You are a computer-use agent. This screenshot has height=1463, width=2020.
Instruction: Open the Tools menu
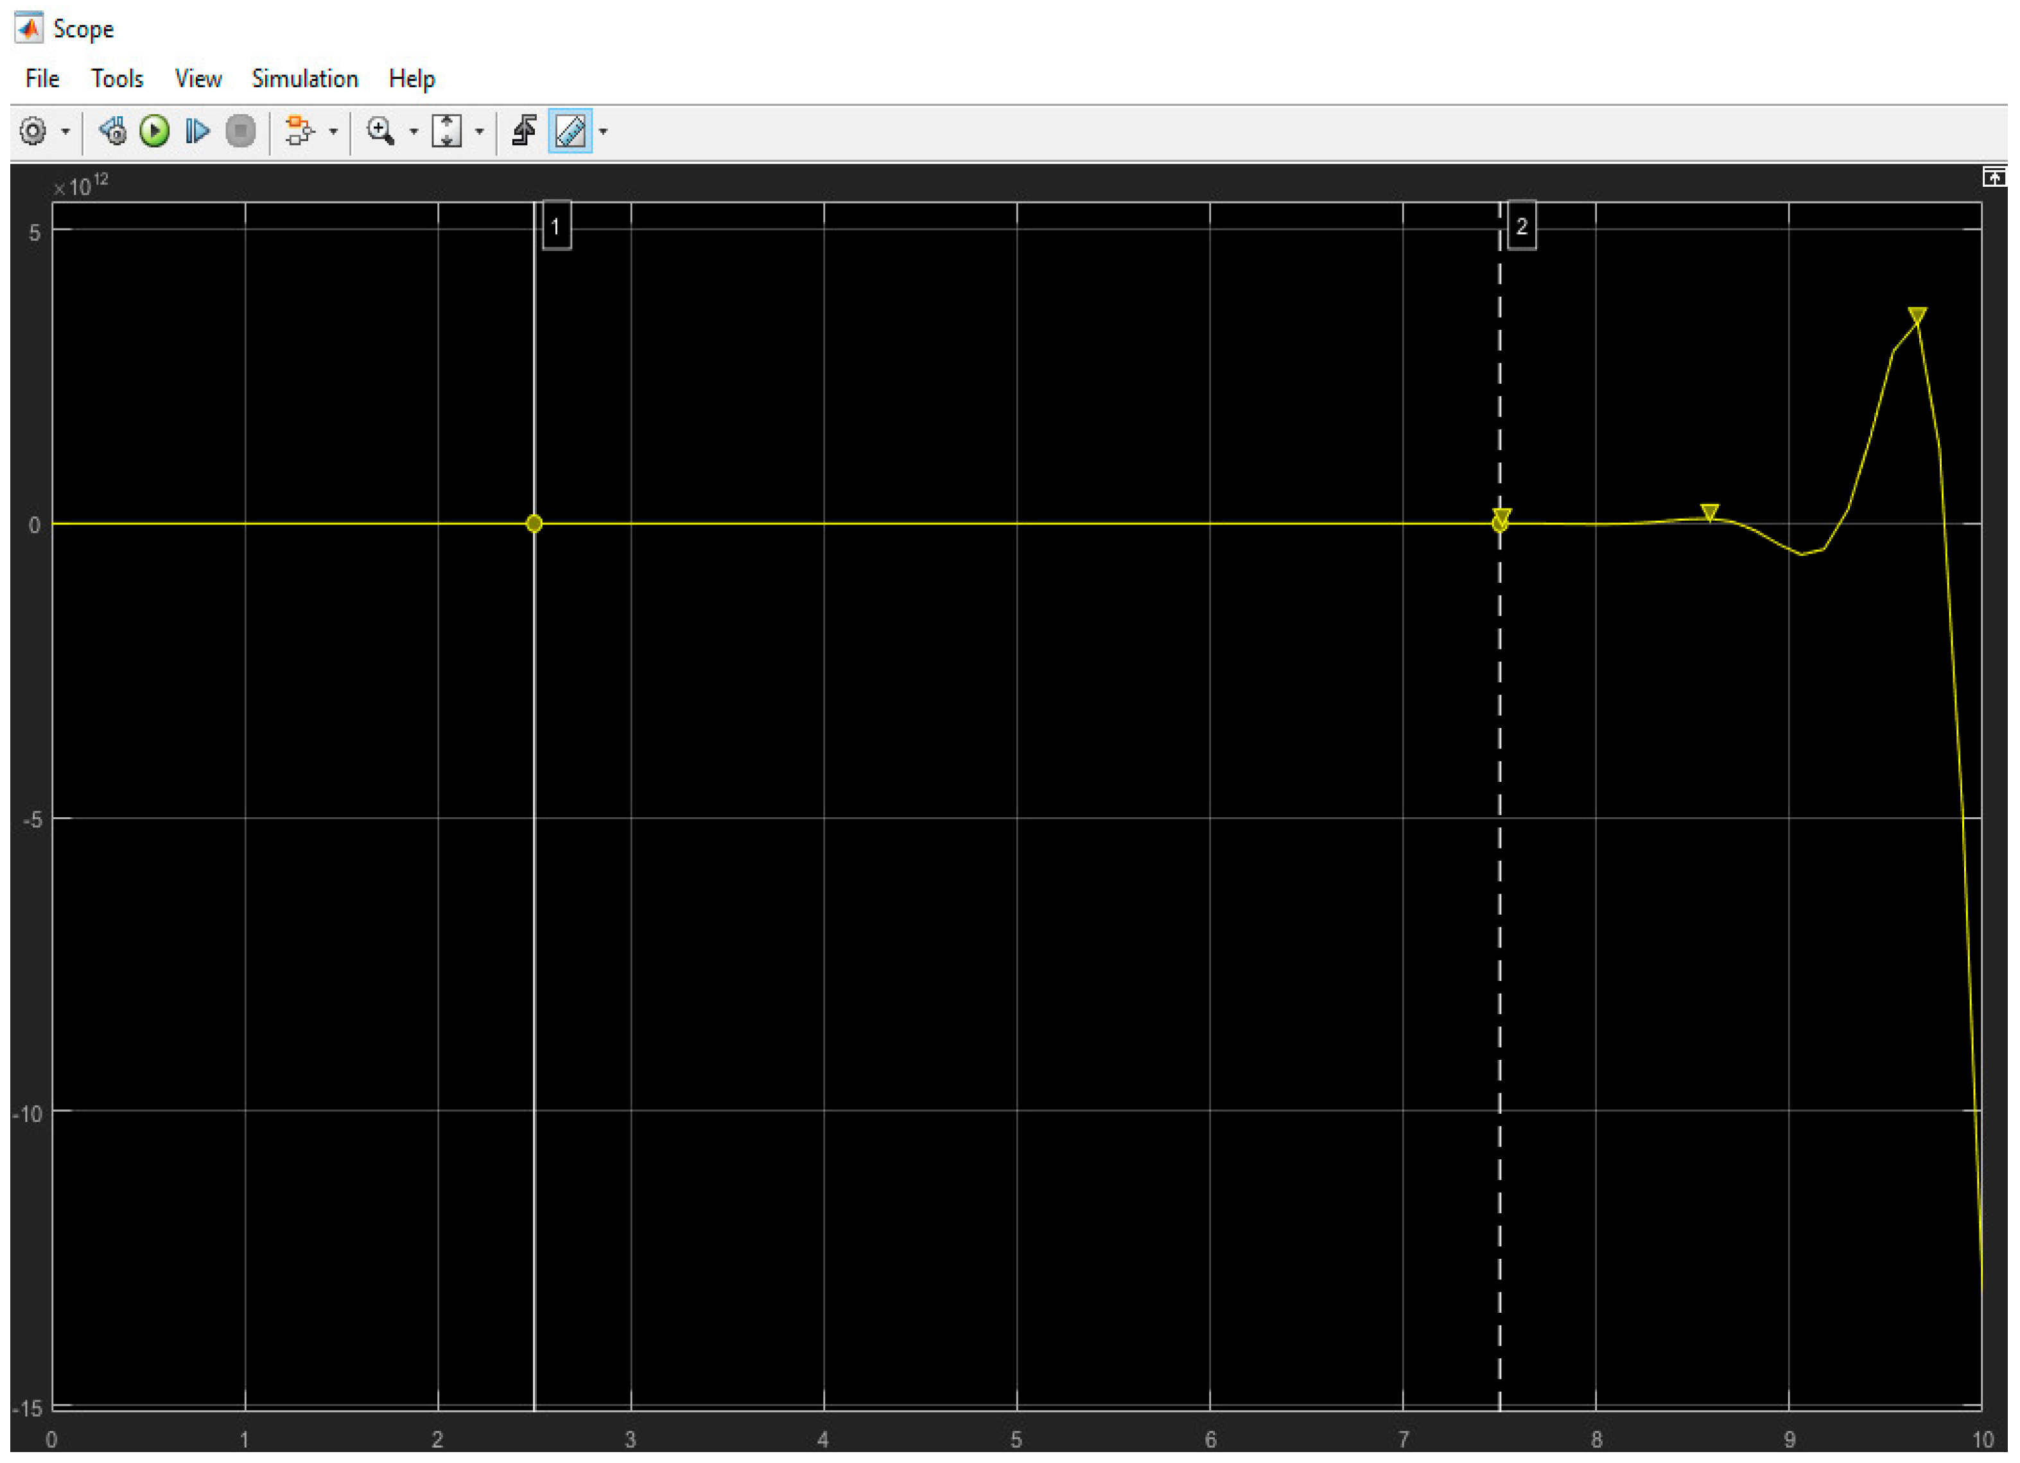coord(117,79)
